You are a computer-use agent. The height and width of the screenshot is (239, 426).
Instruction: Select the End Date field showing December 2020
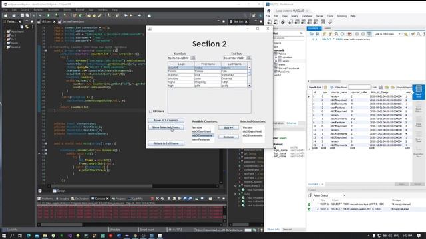click(235, 58)
